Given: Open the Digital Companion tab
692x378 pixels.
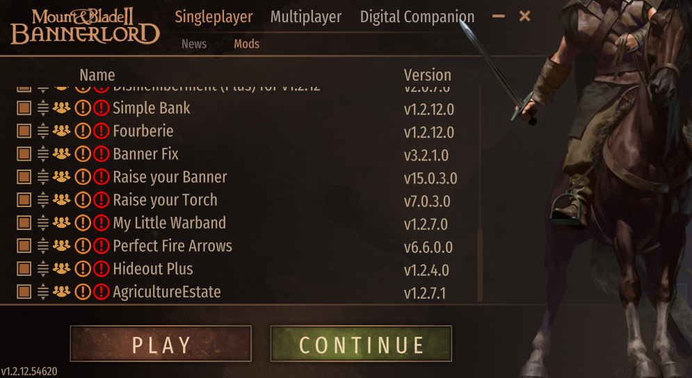Looking at the screenshot, I should tap(417, 17).
